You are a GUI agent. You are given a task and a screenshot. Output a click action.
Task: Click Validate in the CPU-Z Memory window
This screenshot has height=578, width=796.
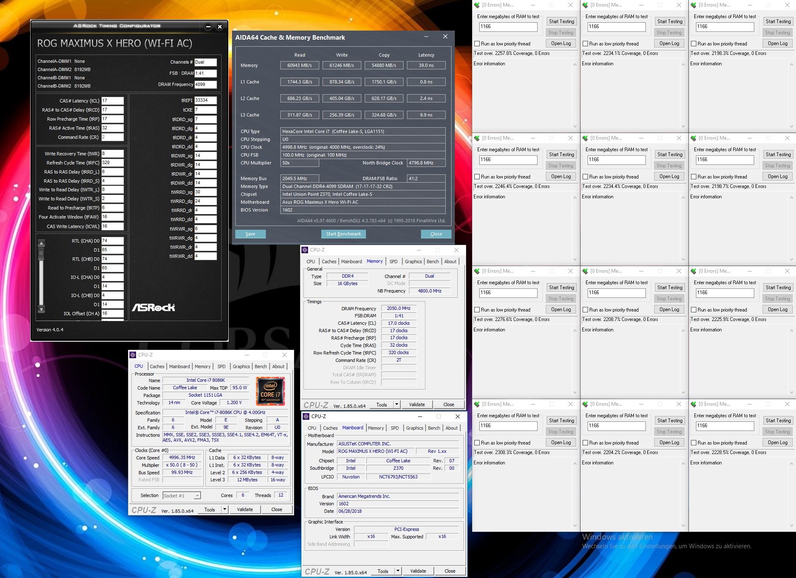[417, 404]
